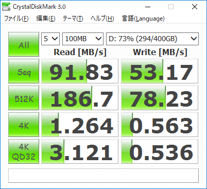Screen dimensions: 207x189
Task: Click the Read [MB/s] column header
Action: coord(80,52)
